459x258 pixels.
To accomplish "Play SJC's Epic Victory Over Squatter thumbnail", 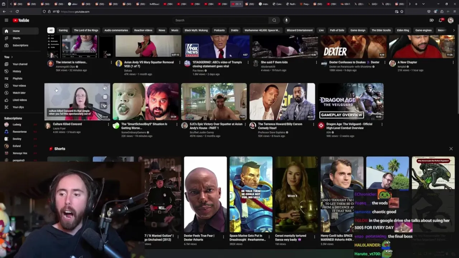I will (214, 102).
